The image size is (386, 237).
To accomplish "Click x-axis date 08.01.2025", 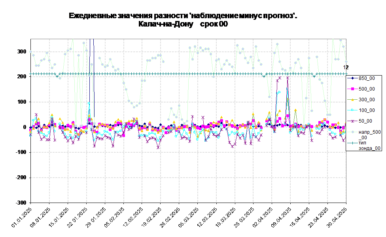I will [x=40, y=217].
